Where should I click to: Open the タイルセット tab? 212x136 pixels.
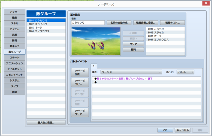(x=15, y=69)
